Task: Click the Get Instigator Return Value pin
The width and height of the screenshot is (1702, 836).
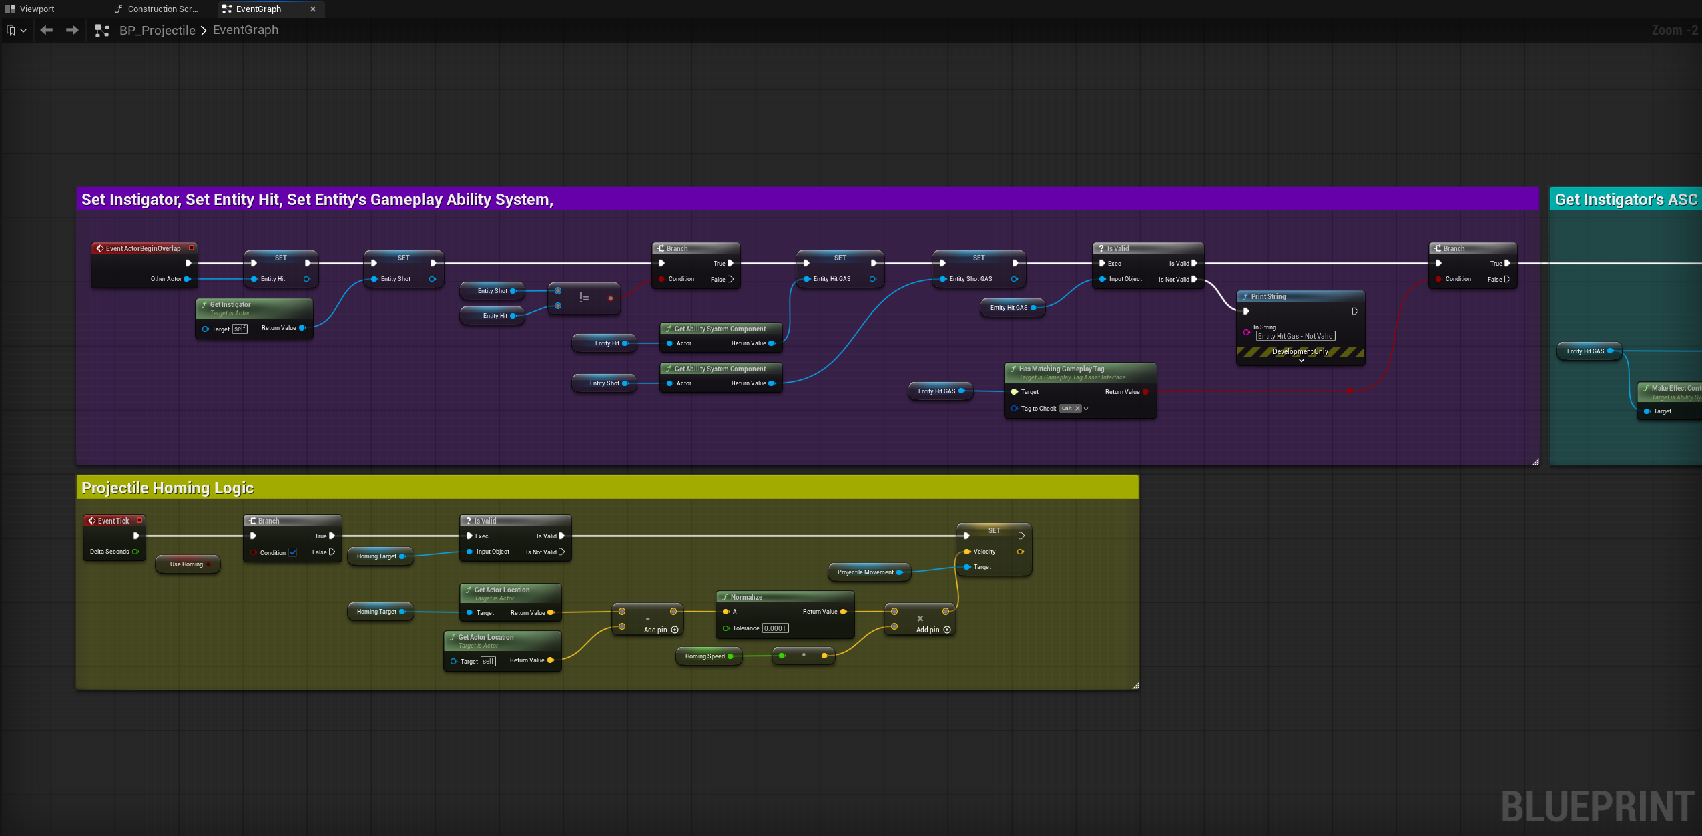Action: (x=302, y=328)
